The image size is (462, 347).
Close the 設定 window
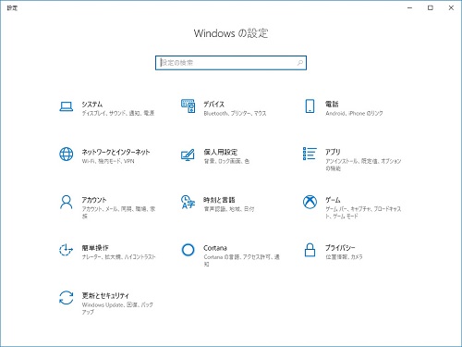tap(451, 8)
